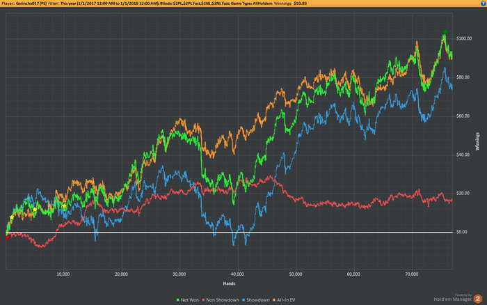This screenshot has height=305, width=487.
Task: Click the 60,000 hands axis label
Action: 353,274
